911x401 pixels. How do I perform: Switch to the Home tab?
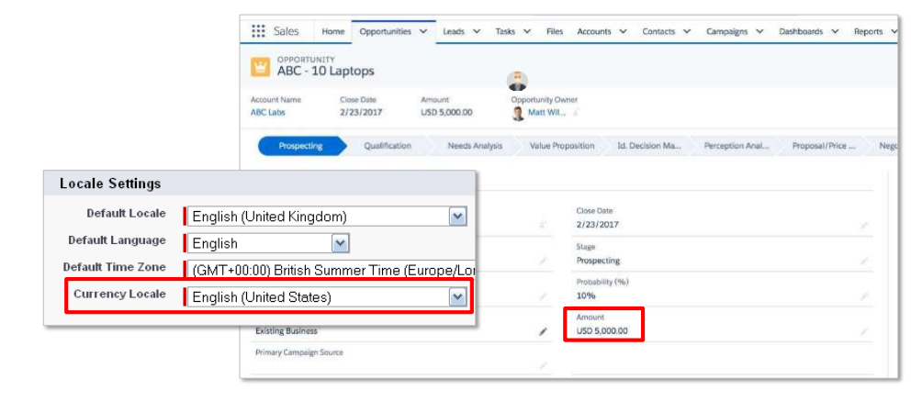(332, 31)
